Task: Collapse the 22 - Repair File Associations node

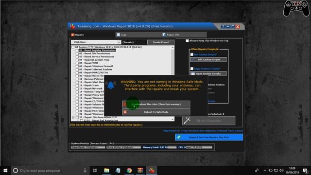Action: tap(73, 117)
